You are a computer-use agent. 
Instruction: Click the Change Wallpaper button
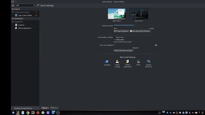pos(121,31)
